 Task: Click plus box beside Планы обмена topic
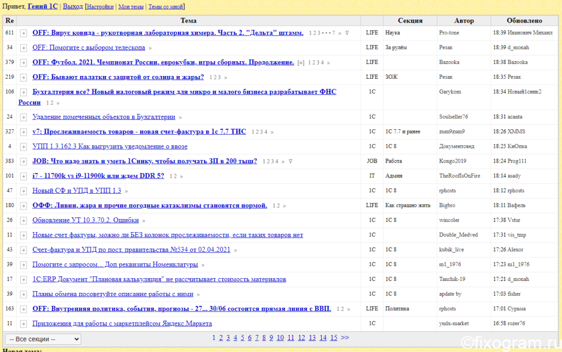(x=23, y=295)
